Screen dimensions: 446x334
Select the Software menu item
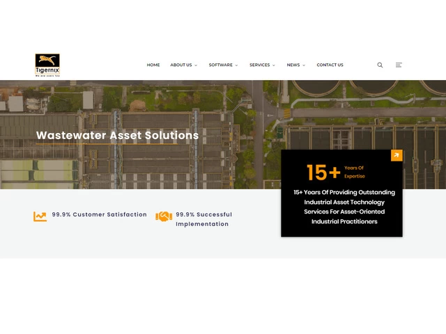(220, 65)
